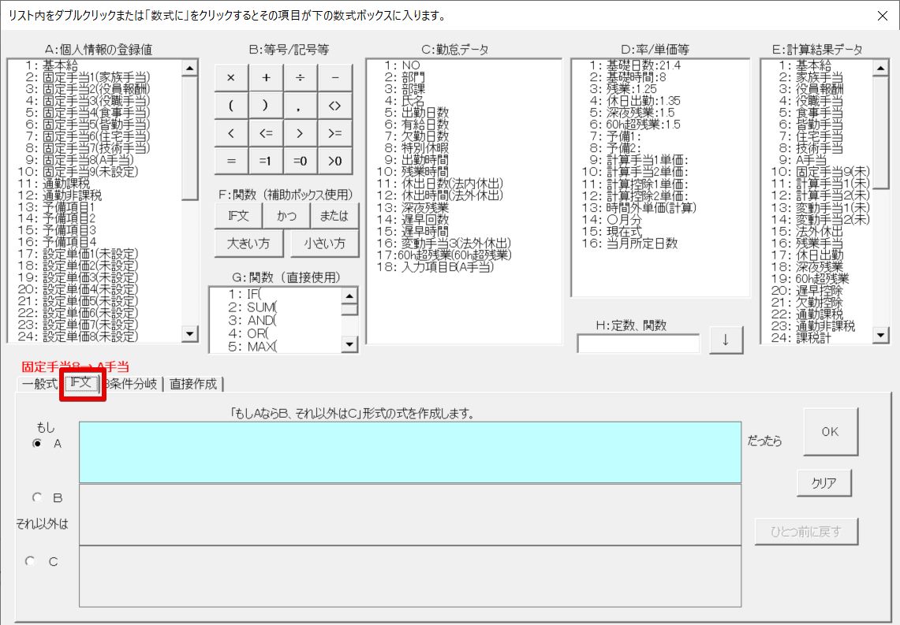This screenshot has width=900, height=625.
Task: Insert the not-equal <> operator
Action: (334, 106)
